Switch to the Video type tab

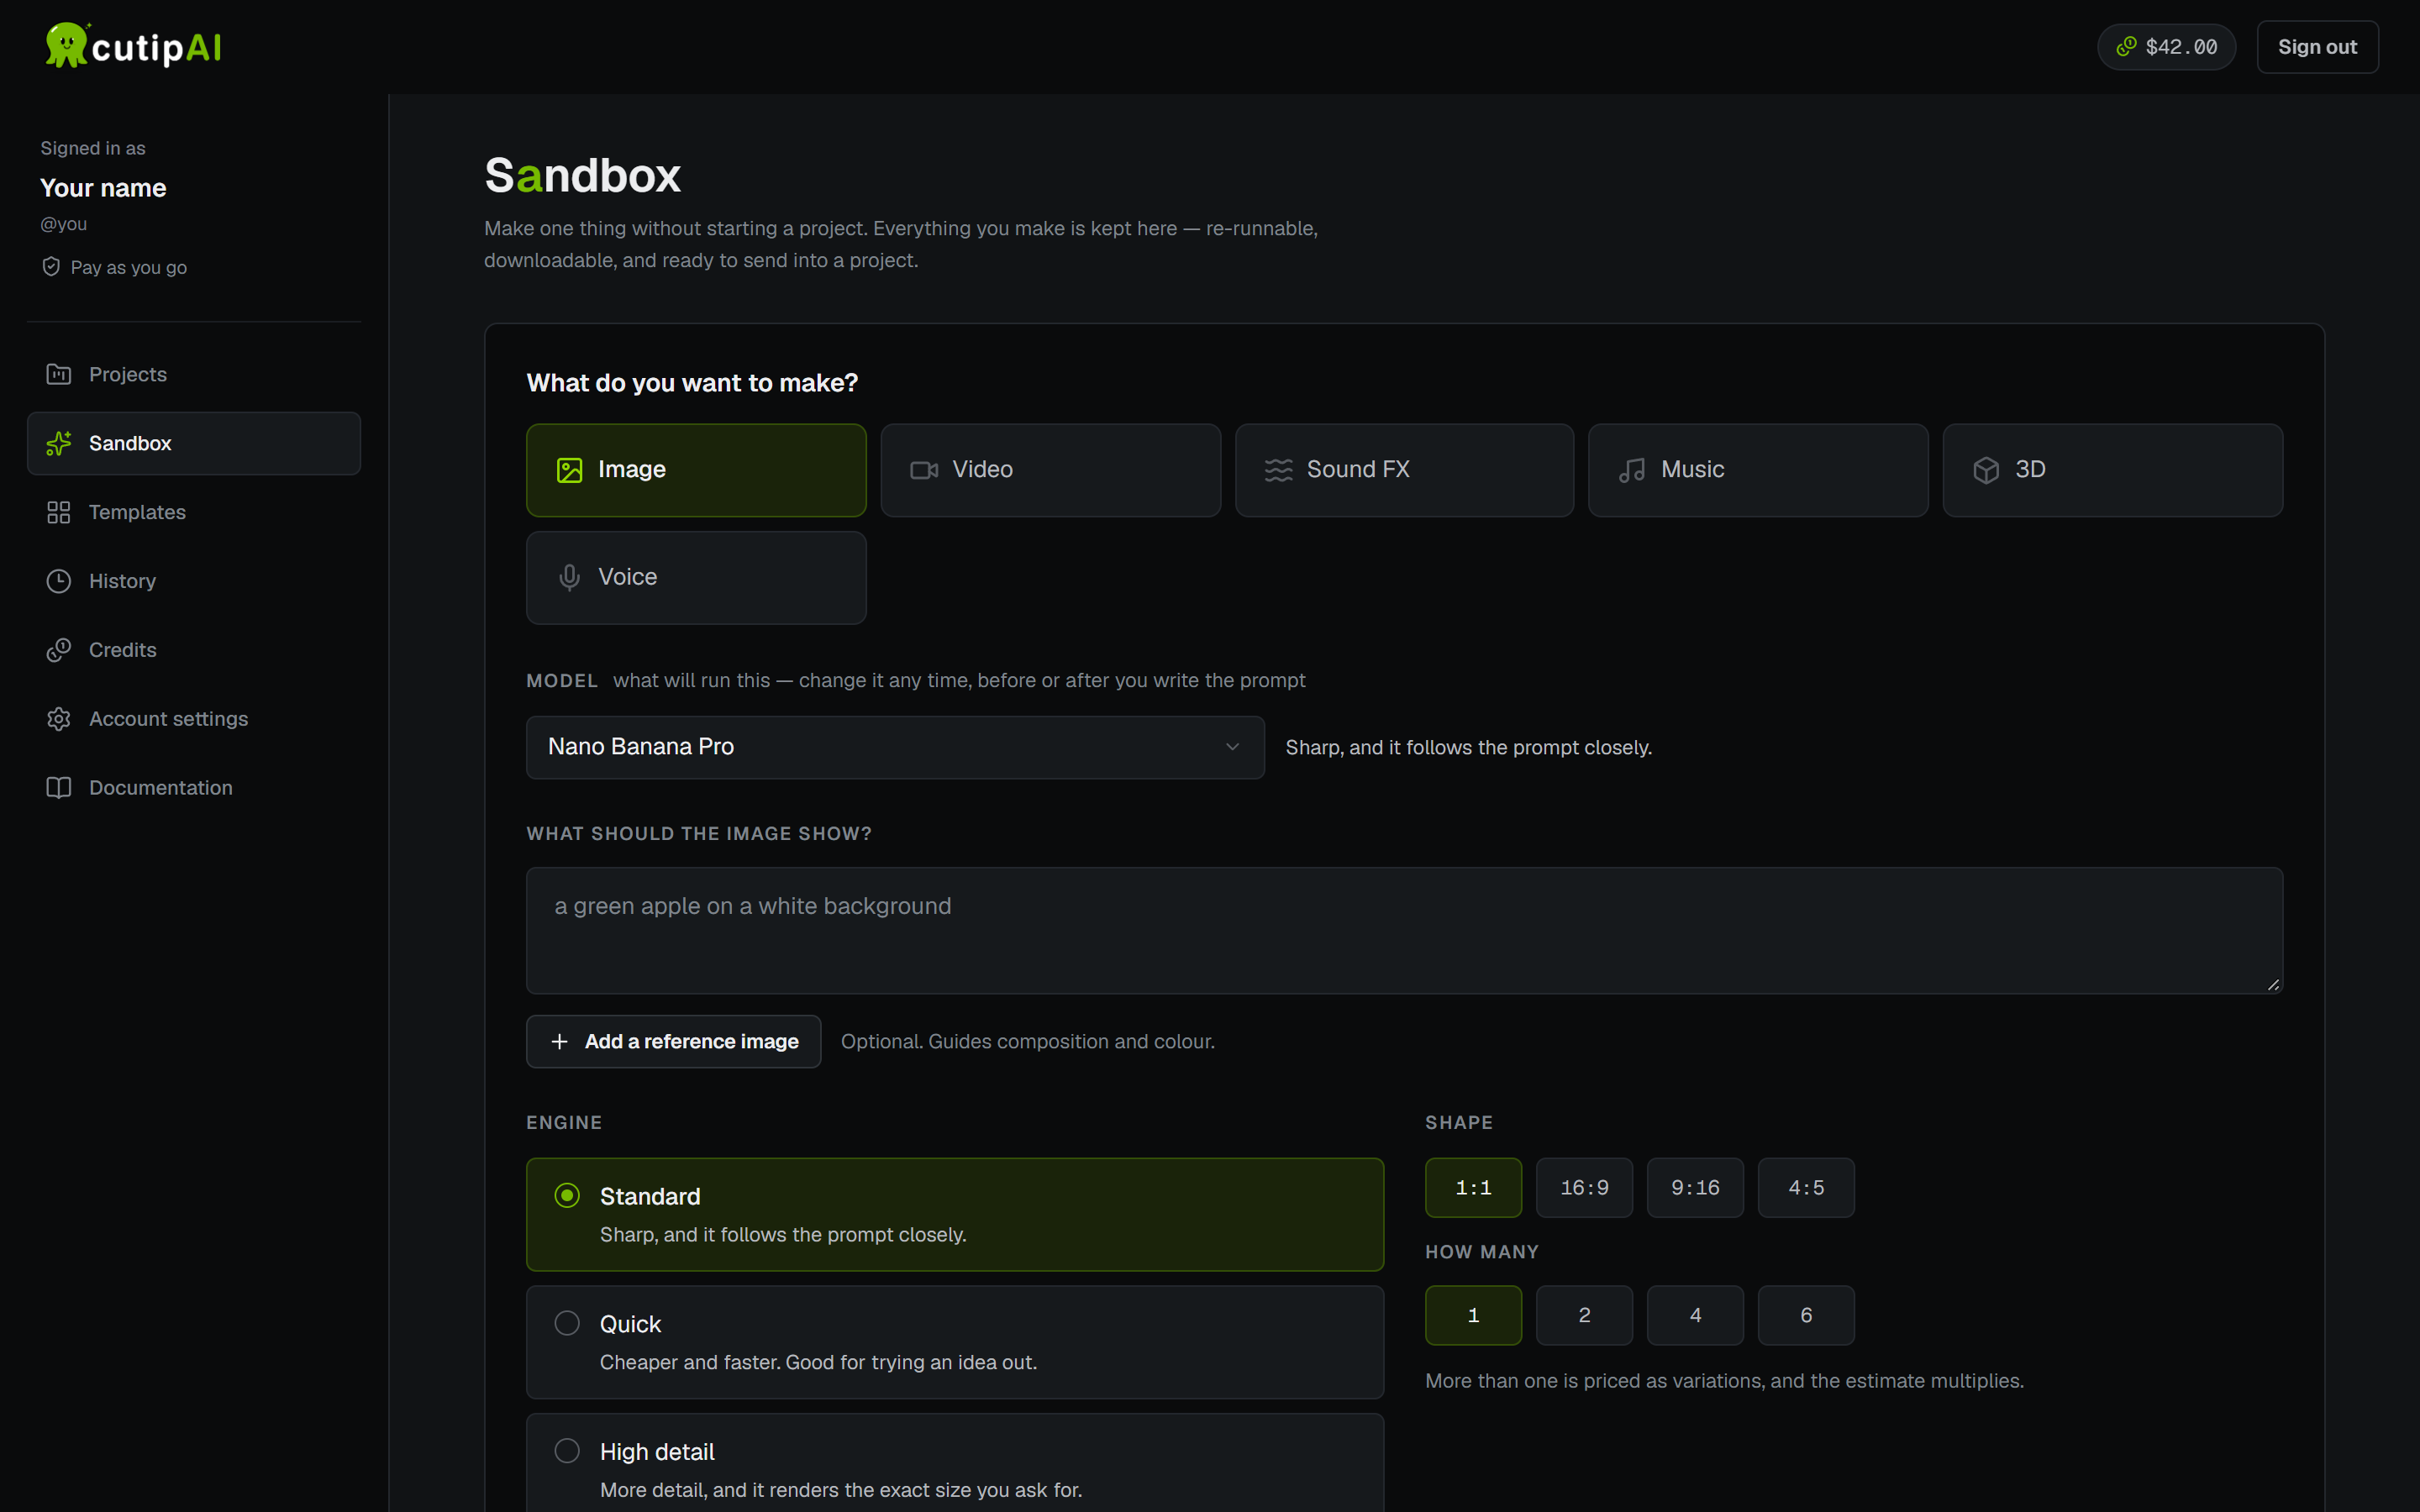point(1050,470)
